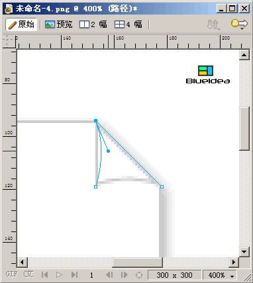Image resolution: width=253 pixels, height=283 pixels.
Task: Close the 未命名-4.png document window
Action: tap(244, 9)
